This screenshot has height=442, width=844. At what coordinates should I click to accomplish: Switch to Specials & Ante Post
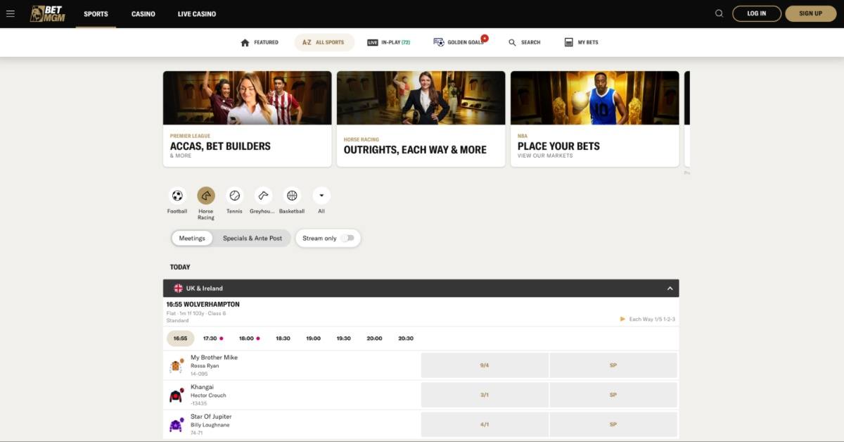pyautogui.click(x=252, y=238)
